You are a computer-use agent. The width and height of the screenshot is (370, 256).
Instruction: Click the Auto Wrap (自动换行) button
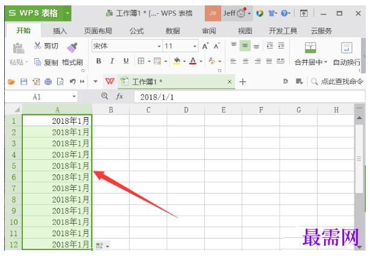tap(346, 54)
